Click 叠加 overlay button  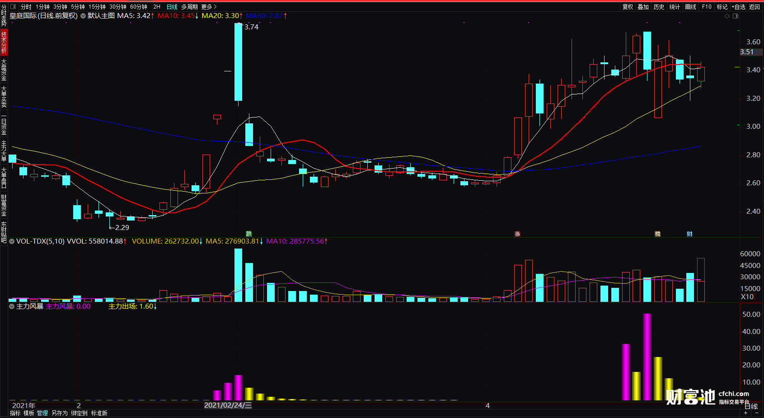click(x=643, y=7)
